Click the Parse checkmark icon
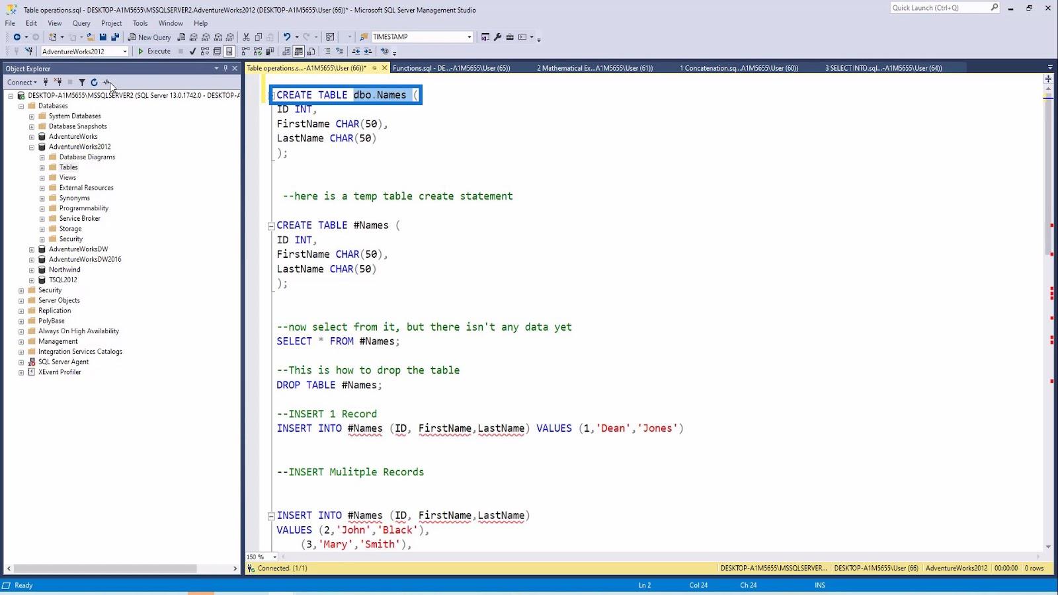Screen dimensions: 1058x595 192,51
